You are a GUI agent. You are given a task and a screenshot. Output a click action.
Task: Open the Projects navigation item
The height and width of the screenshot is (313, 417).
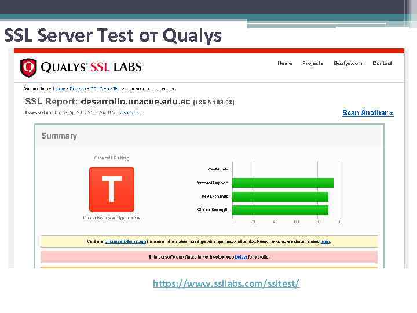pos(313,63)
